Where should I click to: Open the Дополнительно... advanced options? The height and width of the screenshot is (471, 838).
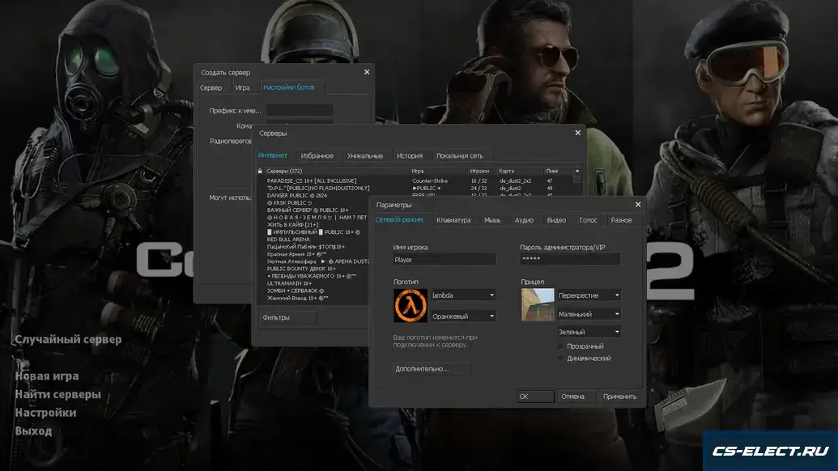pos(432,368)
